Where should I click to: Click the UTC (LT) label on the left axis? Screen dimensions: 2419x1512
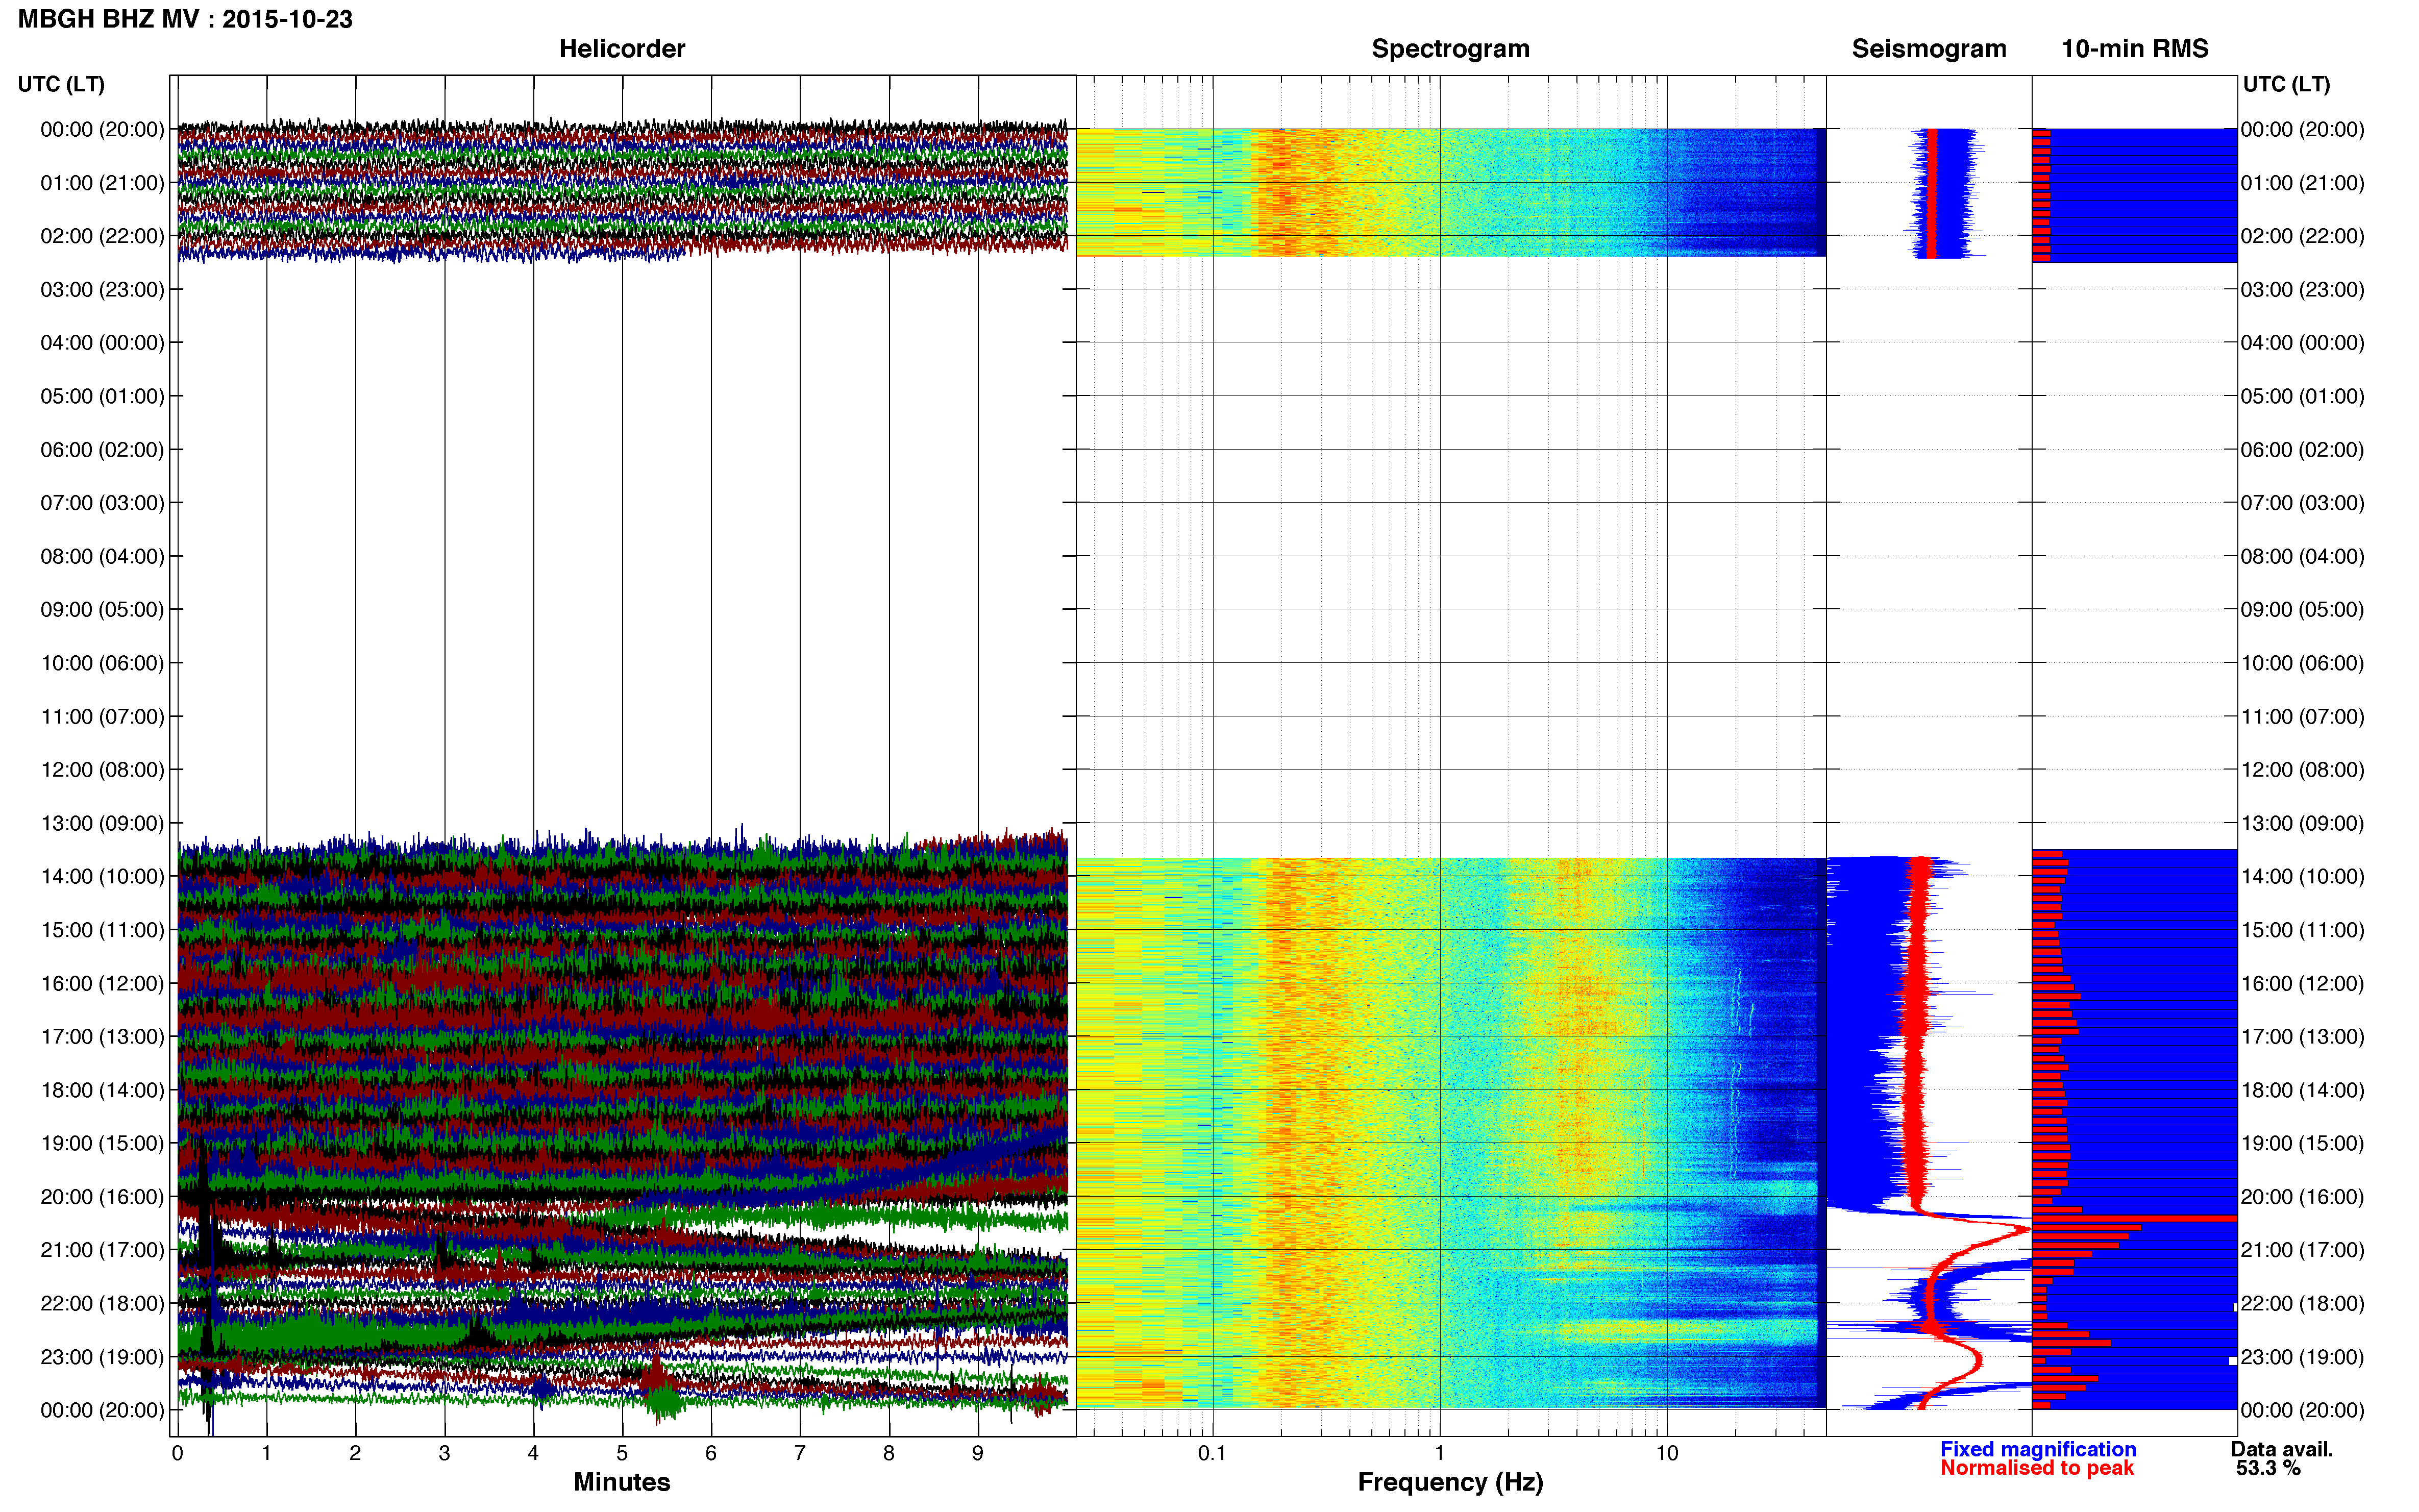[x=61, y=84]
